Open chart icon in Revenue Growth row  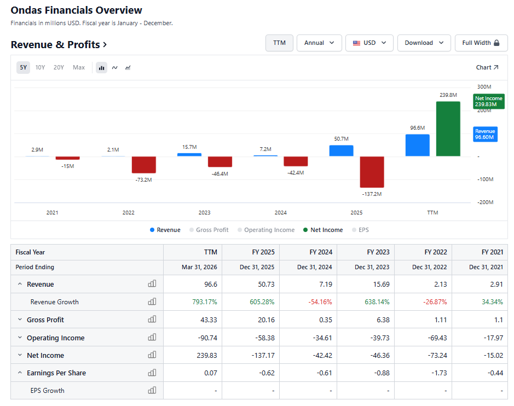pos(152,301)
